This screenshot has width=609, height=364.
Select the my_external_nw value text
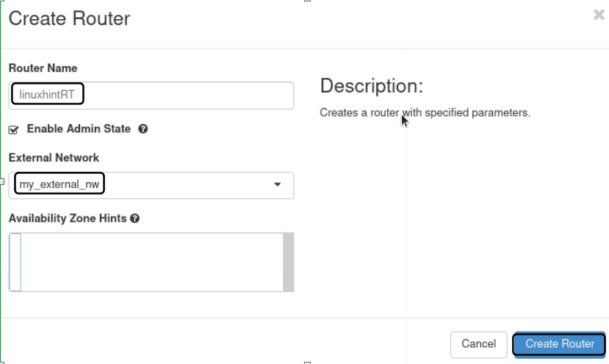pyautogui.click(x=60, y=185)
